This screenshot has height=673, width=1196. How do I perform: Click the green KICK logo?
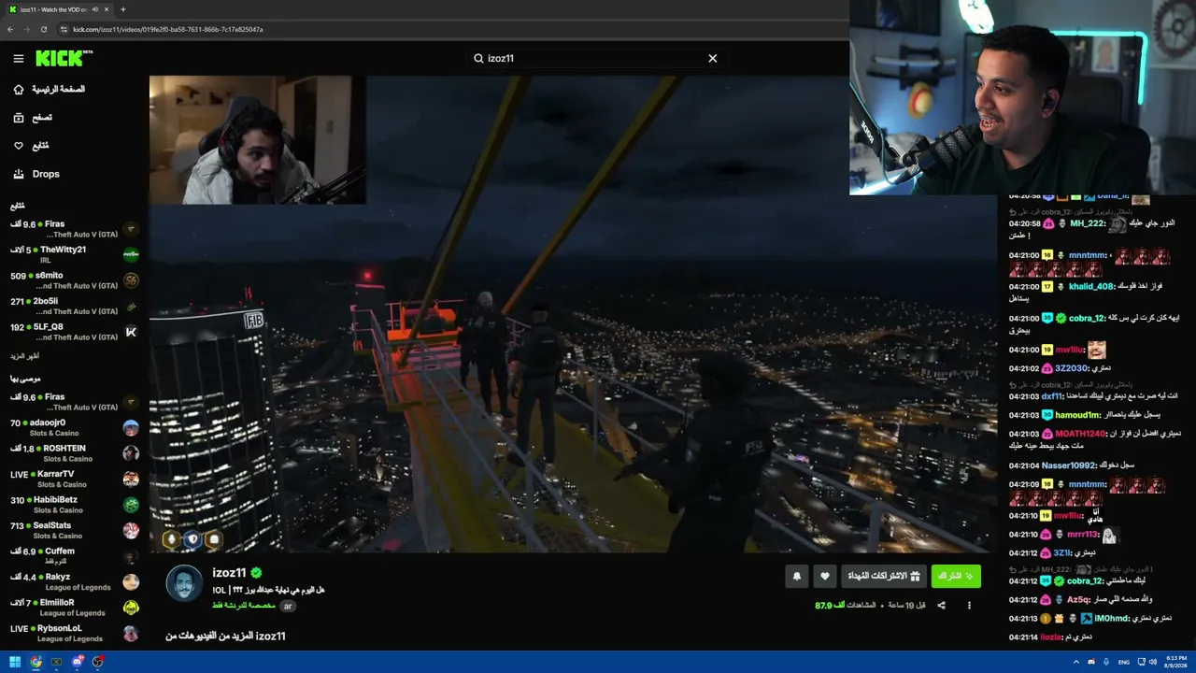click(x=64, y=58)
